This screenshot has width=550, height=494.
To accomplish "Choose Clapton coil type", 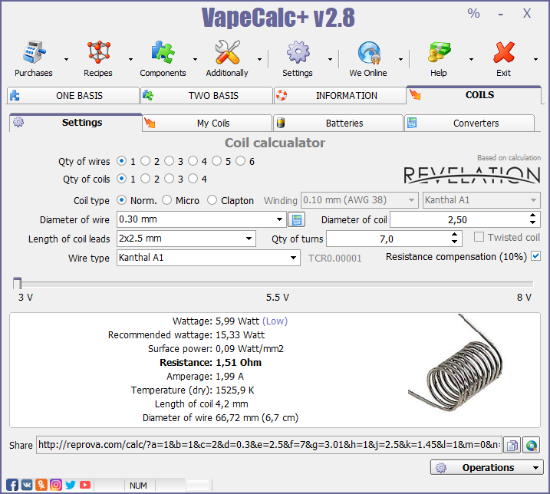I will click(x=212, y=200).
